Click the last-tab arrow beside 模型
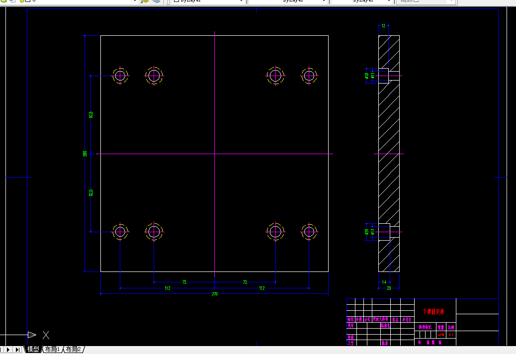 point(18,350)
